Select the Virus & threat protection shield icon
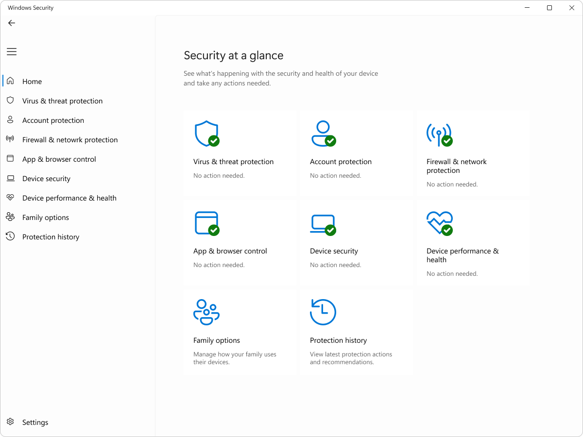 [x=206, y=133]
